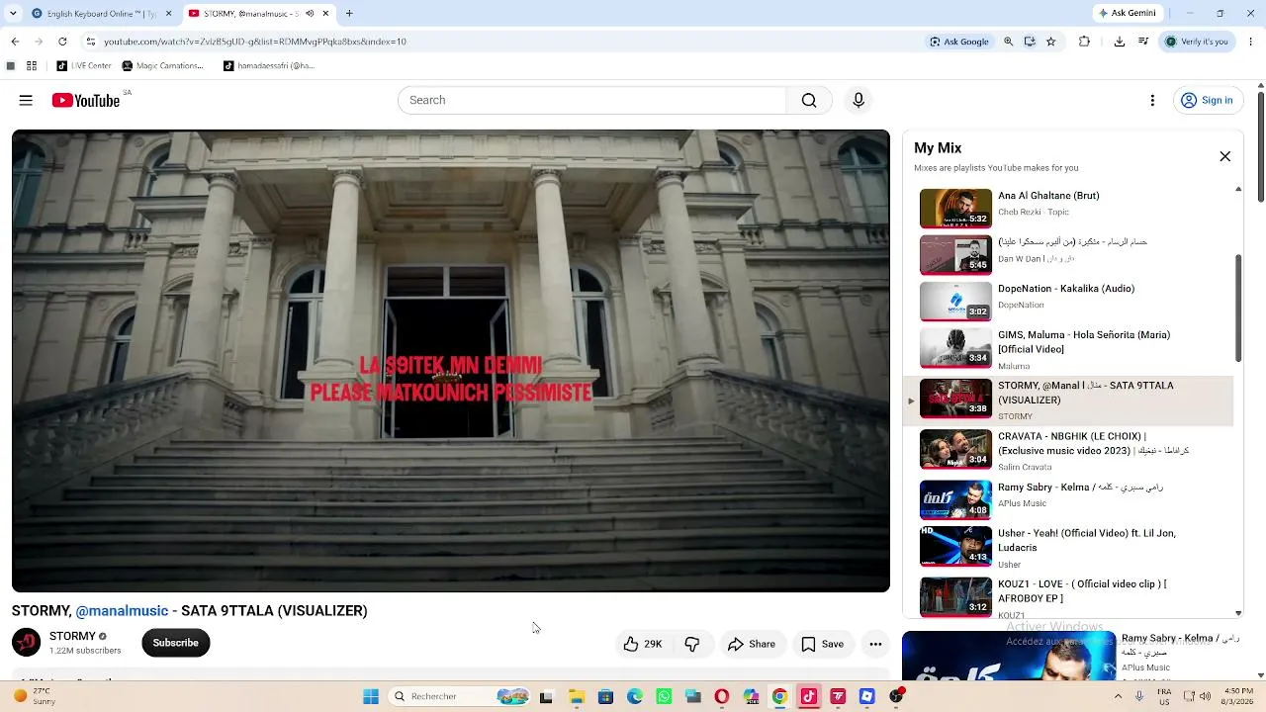The image size is (1266, 712).
Task: Close the English Keyboard Online tab
Action: (168, 14)
